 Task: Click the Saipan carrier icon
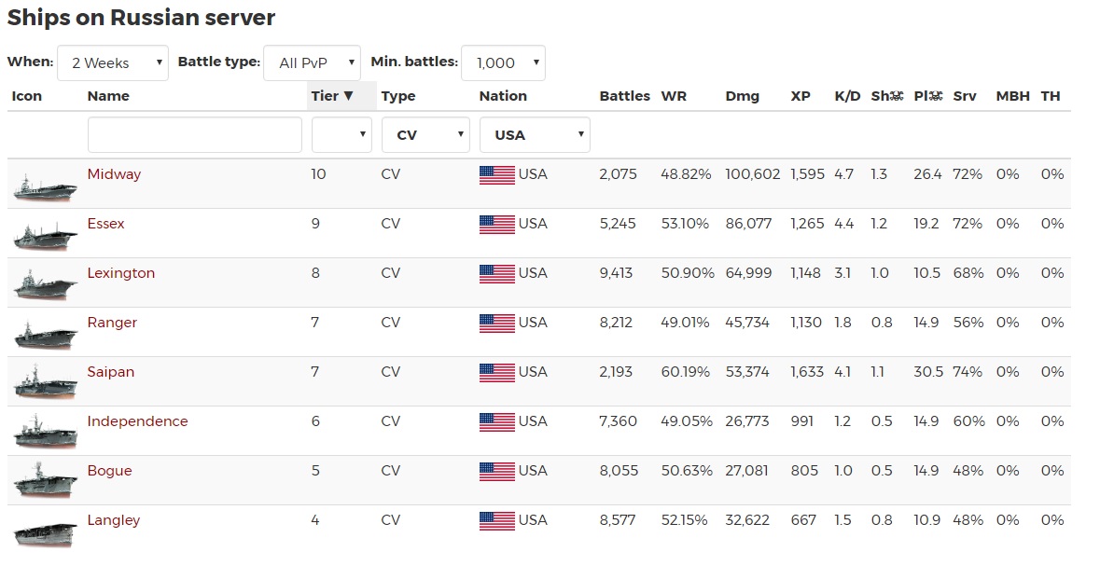45,383
